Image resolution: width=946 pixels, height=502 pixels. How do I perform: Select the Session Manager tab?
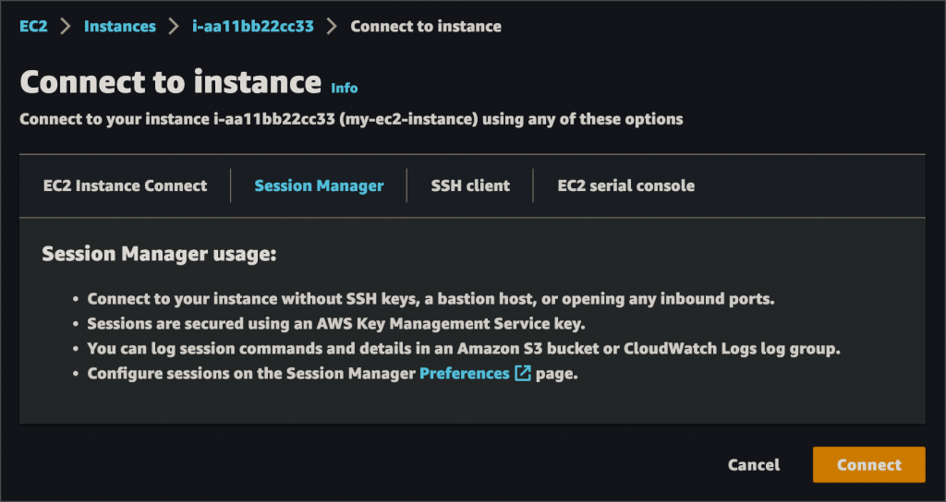tap(319, 185)
